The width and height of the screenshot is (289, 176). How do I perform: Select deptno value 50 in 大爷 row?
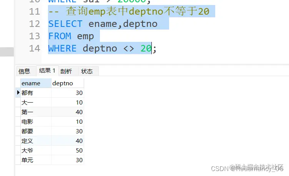(68, 150)
